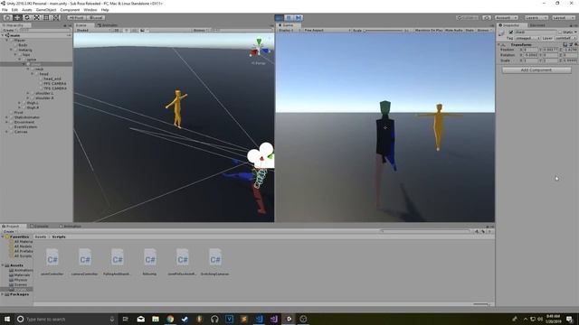Open the Windows Start menu
This screenshot has width=579, height=325.
(6, 319)
